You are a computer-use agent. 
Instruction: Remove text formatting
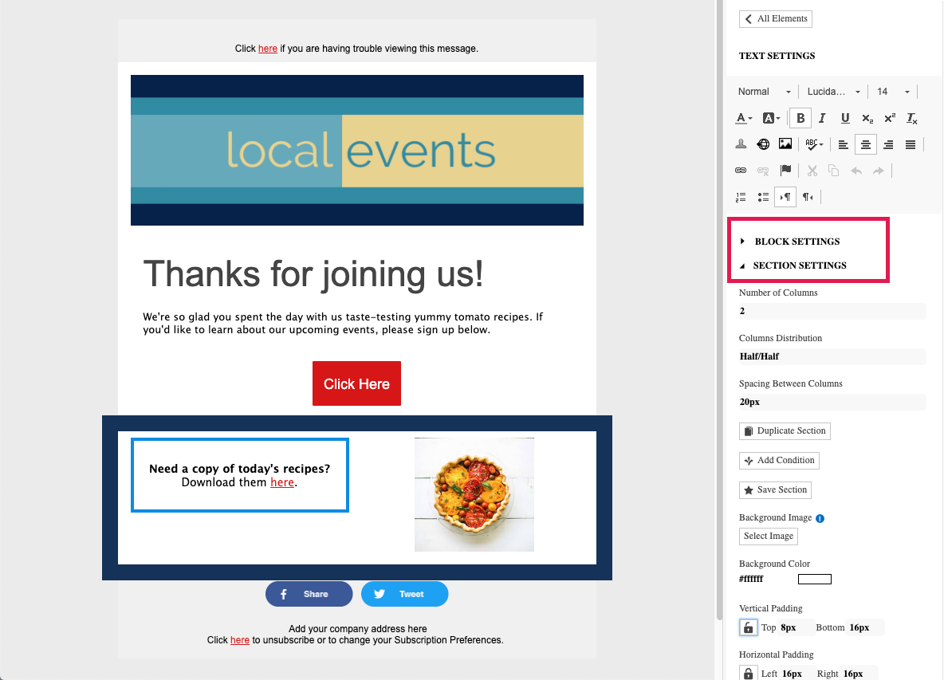[912, 118]
